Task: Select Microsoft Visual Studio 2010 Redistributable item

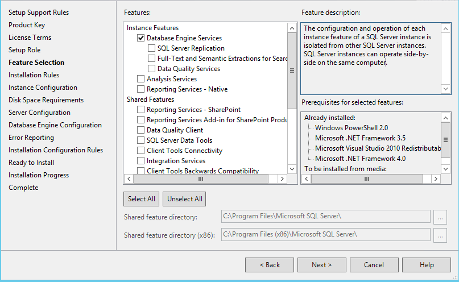Action: click(x=378, y=148)
